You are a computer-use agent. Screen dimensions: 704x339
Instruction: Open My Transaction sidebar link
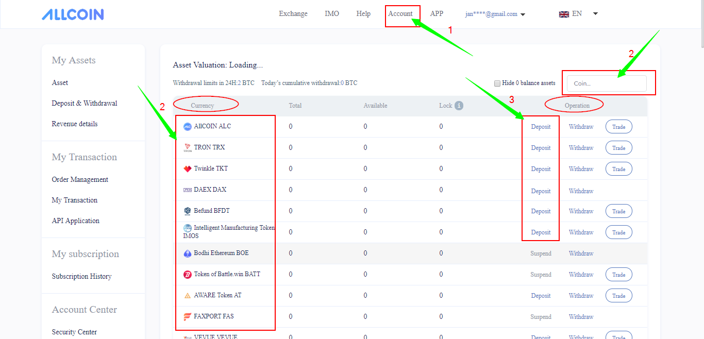point(75,200)
